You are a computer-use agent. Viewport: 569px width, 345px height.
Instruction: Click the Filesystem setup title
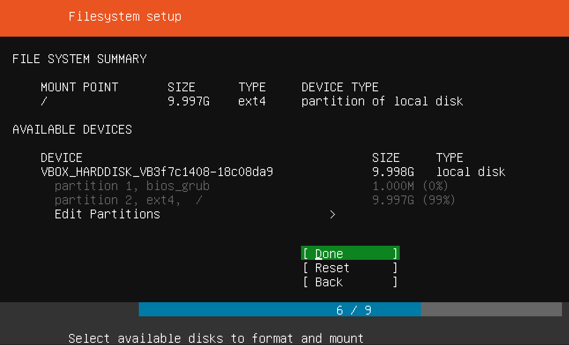pos(125,17)
